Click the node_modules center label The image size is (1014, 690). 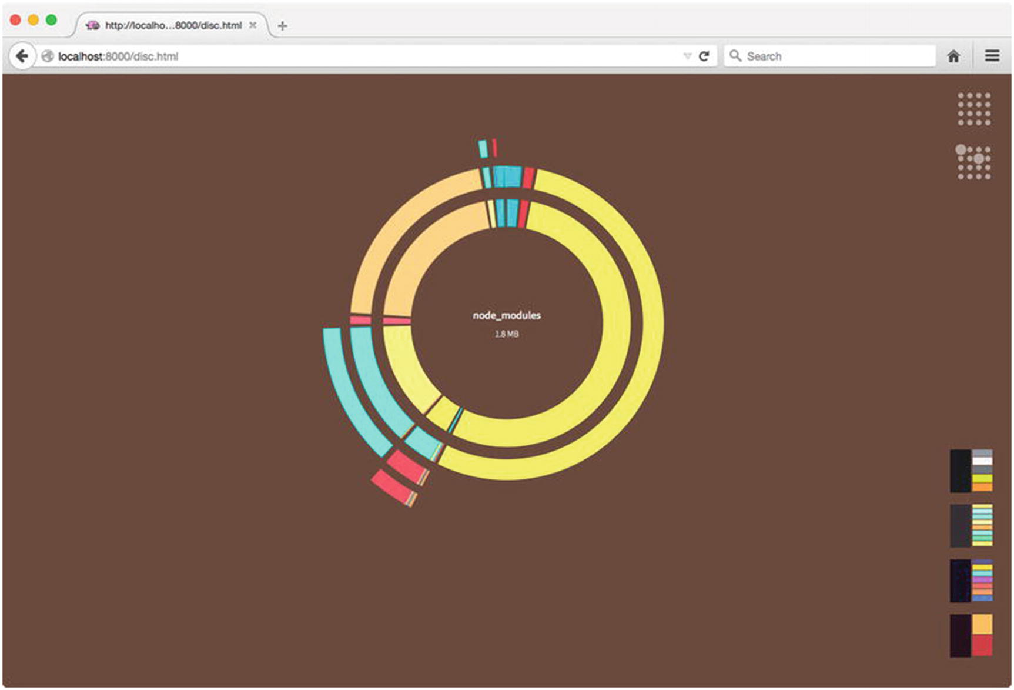[507, 316]
